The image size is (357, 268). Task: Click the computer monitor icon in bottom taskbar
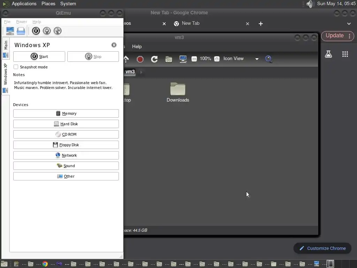click(x=317, y=264)
